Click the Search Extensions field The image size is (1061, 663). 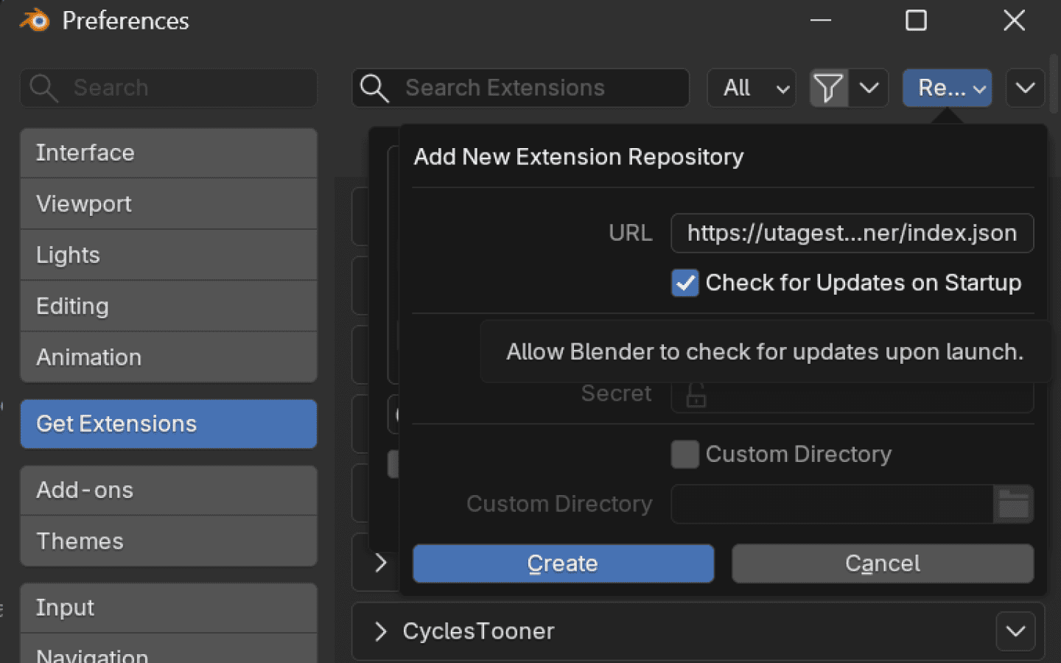[521, 88]
